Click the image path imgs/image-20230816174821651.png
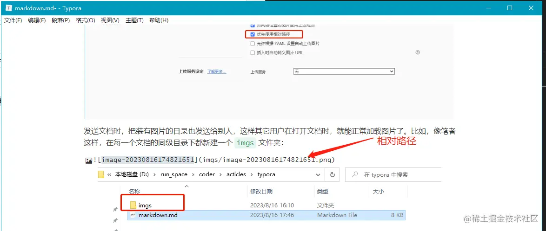The width and height of the screenshot is (546, 231). pos(266,160)
